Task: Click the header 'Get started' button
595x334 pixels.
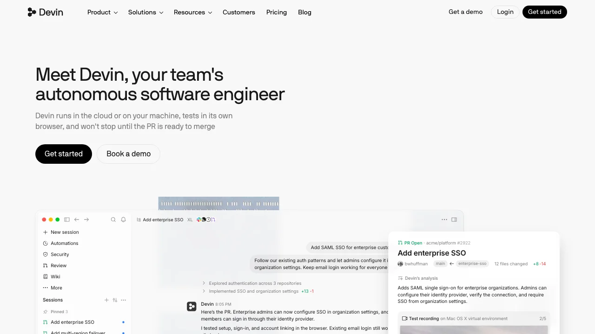Action: tap(545, 12)
